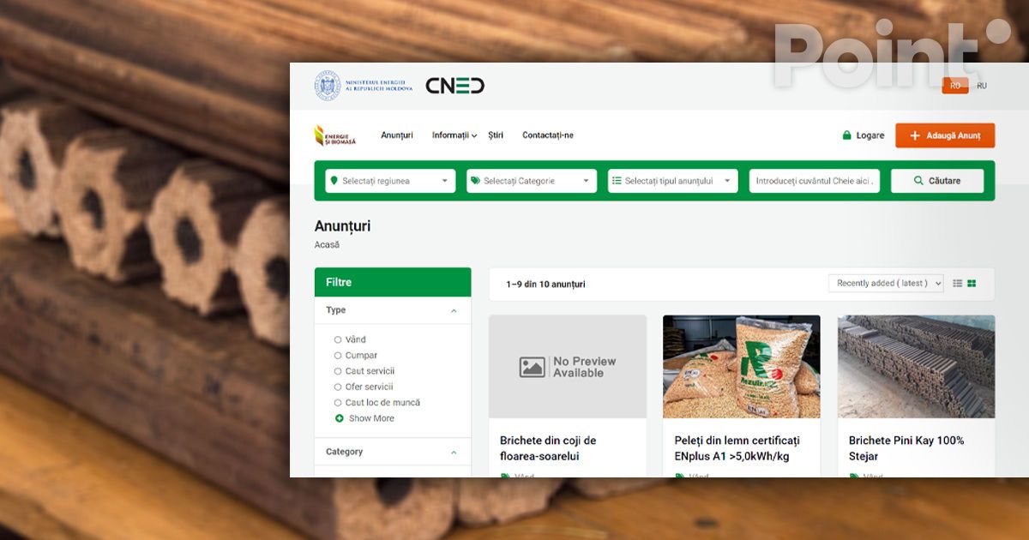Open the Selectați regiunea dropdown
The height and width of the screenshot is (540, 1029).
pyautogui.click(x=390, y=181)
